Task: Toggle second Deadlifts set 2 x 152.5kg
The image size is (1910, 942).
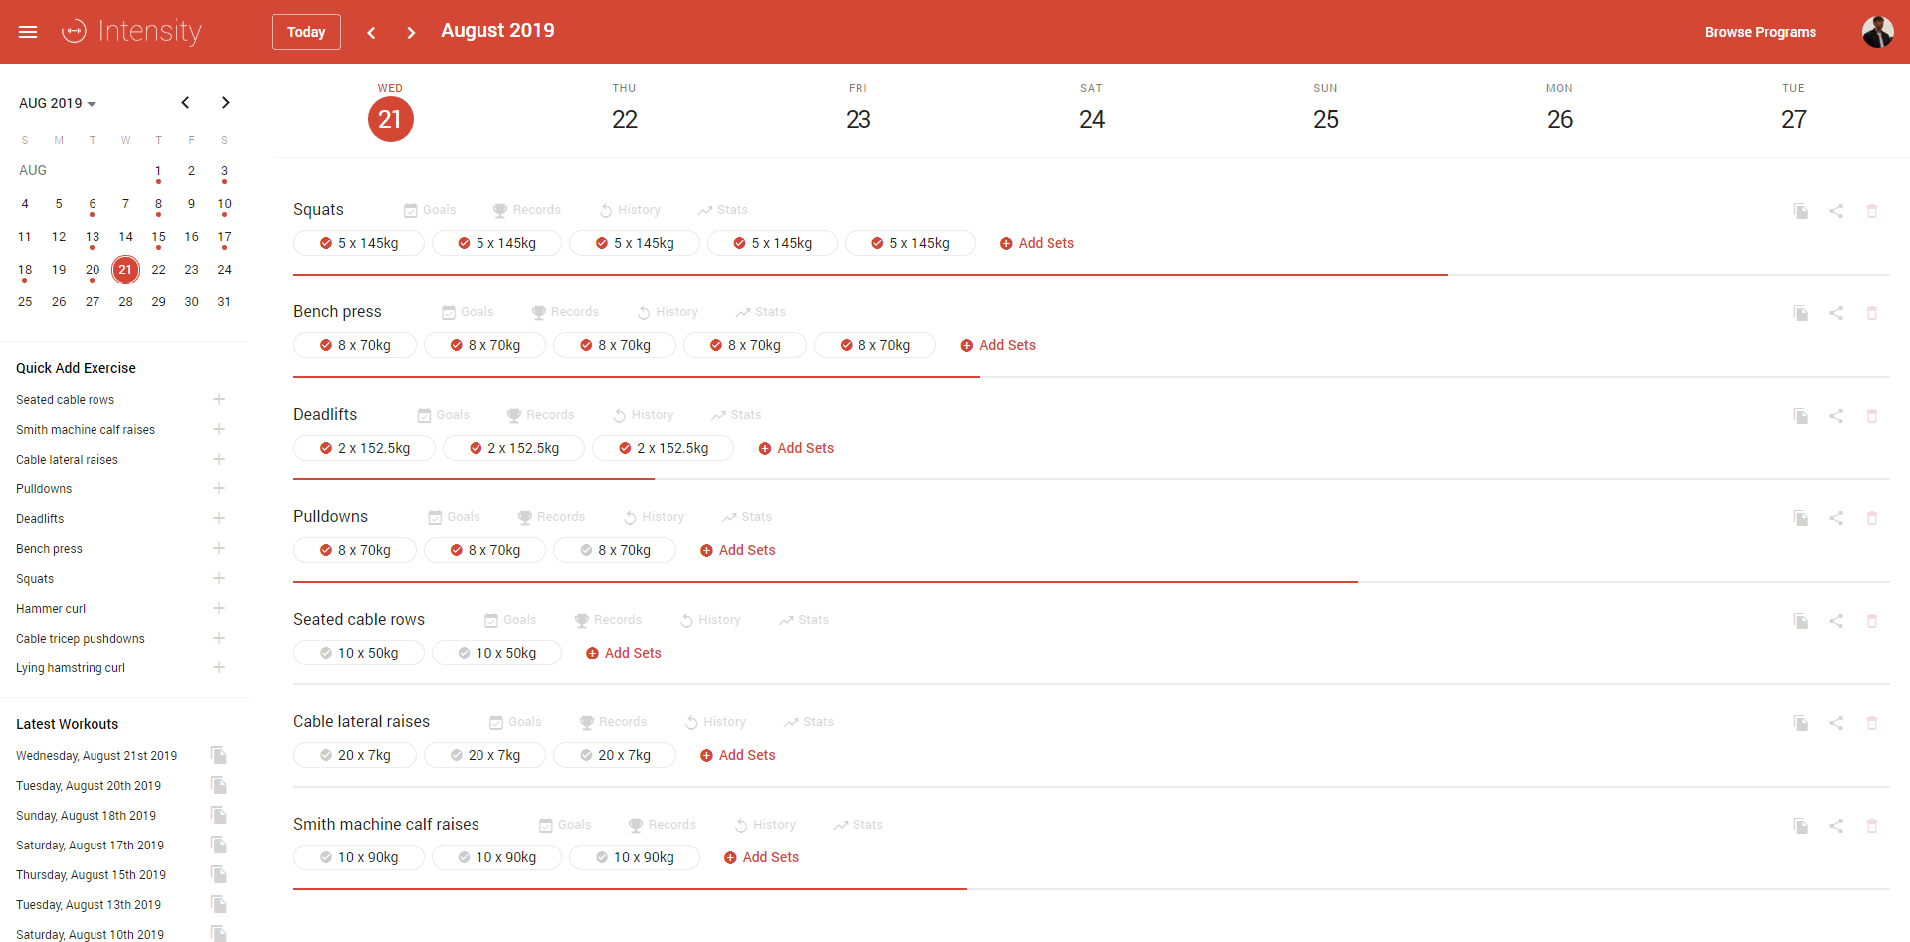Action: point(514,448)
